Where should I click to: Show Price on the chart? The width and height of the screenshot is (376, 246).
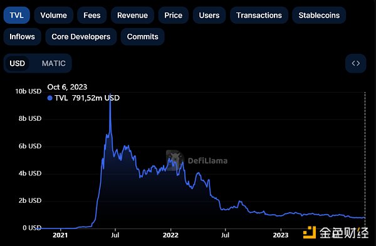point(173,15)
